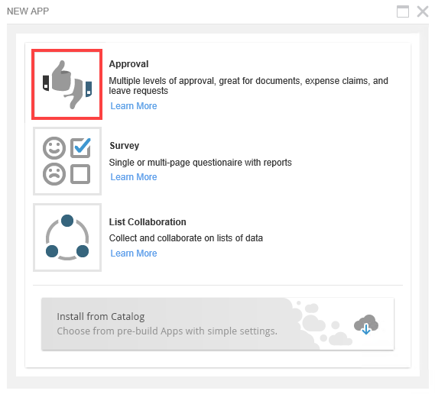The height and width of the screenshot is (394, 435).
Task: Choose the Survey smiley checkbox icon
Action: [x=67, y=161]
